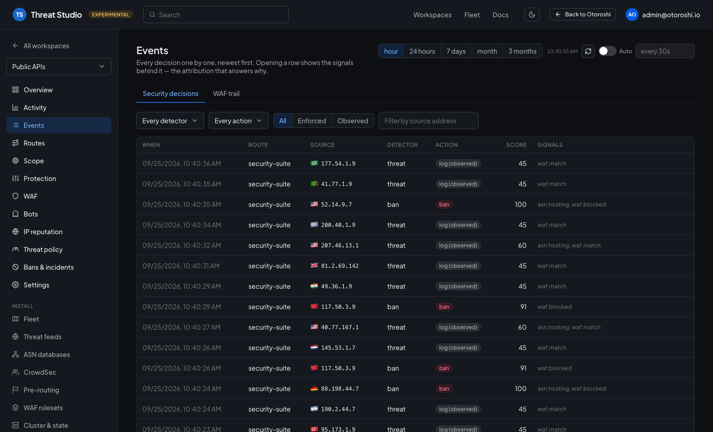Switch to the WAF trail tab
Image resolution: width=713 pixels, height=432 pixels.
[226, 94]
